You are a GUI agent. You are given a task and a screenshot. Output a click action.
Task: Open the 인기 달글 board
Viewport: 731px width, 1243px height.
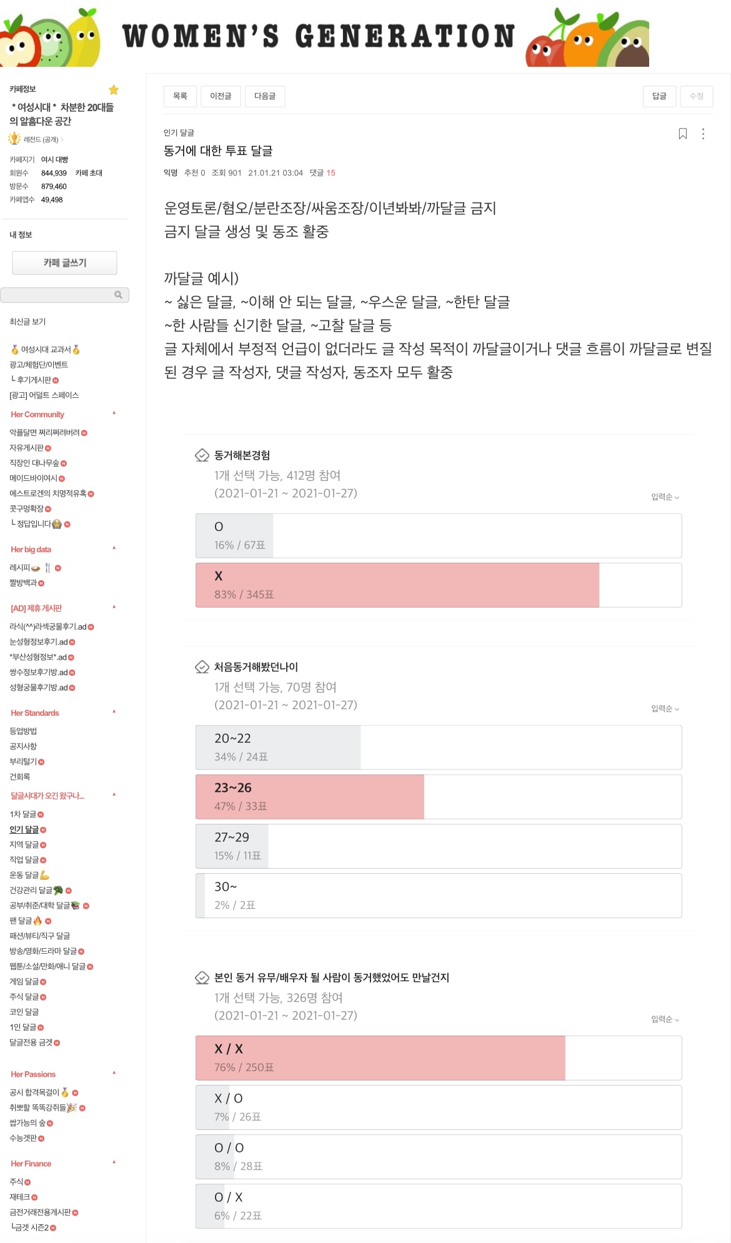coord(24,829)
